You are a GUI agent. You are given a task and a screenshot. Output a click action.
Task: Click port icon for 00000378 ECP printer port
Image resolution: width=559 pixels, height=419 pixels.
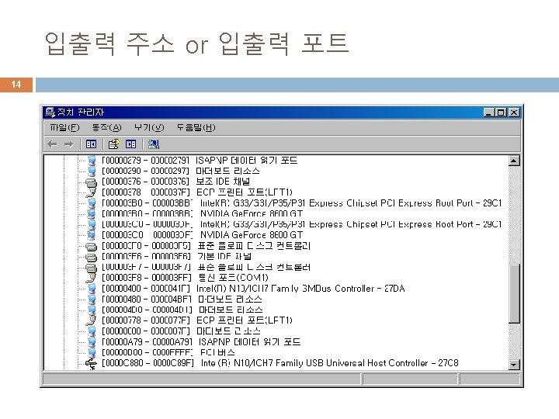(92, 192)
